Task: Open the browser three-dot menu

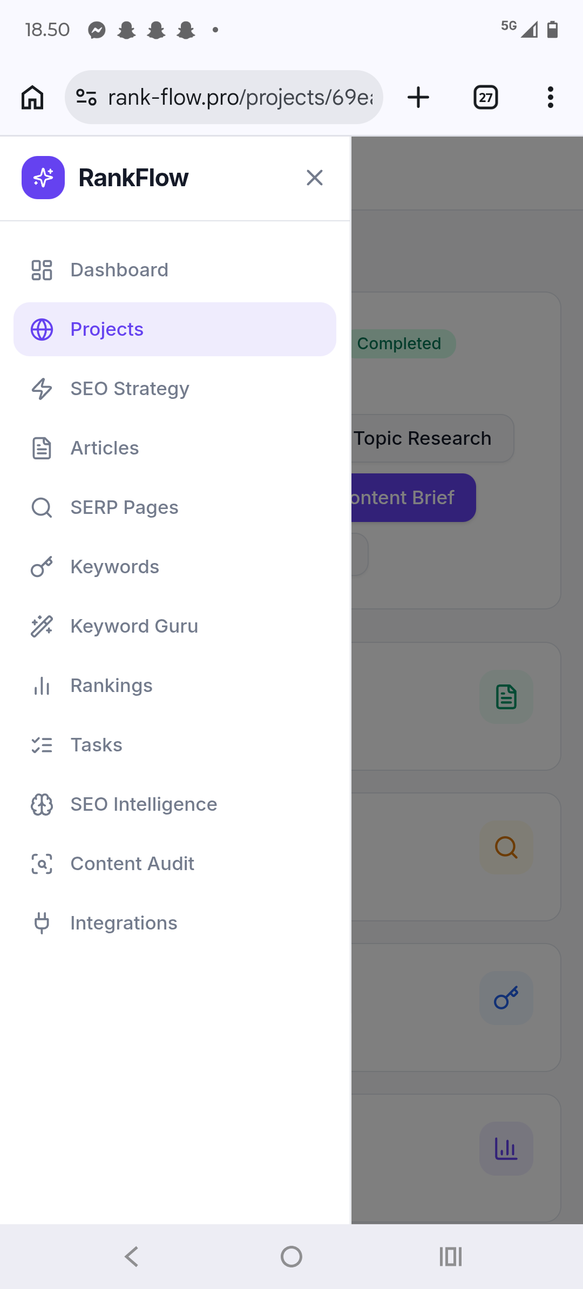Action: [x=550, y=98]
